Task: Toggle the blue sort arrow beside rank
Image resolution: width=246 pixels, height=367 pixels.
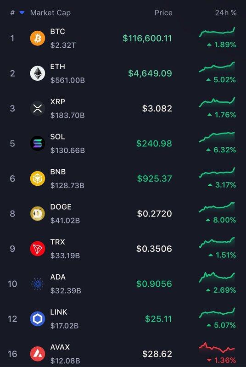Action: pos(22,13)
